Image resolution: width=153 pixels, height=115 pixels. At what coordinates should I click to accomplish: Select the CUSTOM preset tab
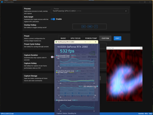[105, 38]
